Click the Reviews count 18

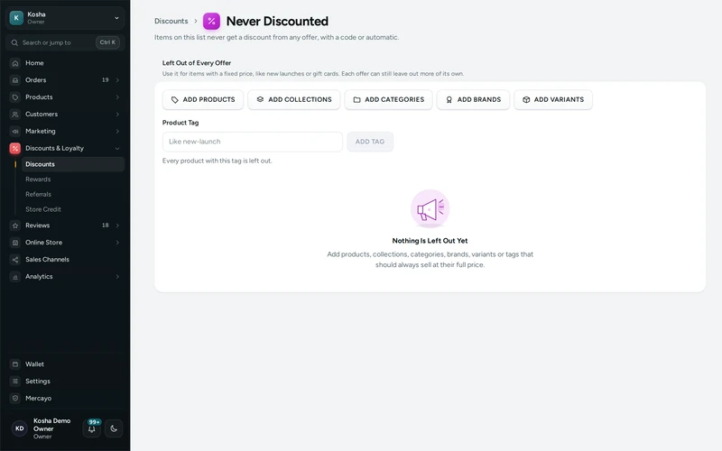point(105,225)
